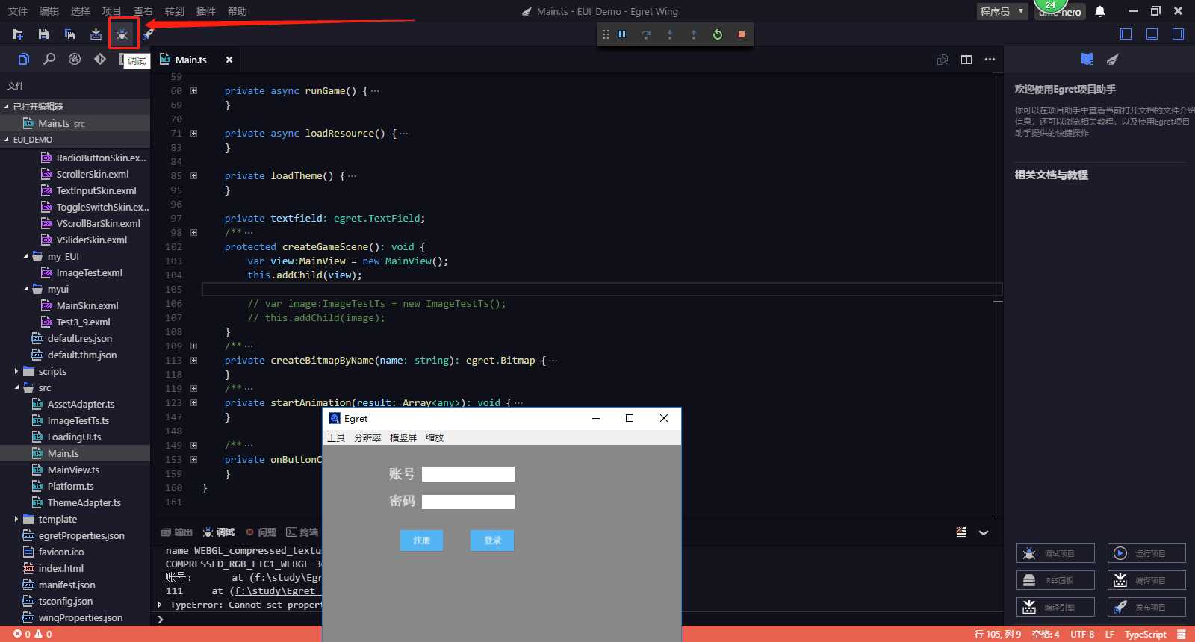The image size is (1195, 642).
Task: Unfold the loadResource() code block
Action: 193,134
